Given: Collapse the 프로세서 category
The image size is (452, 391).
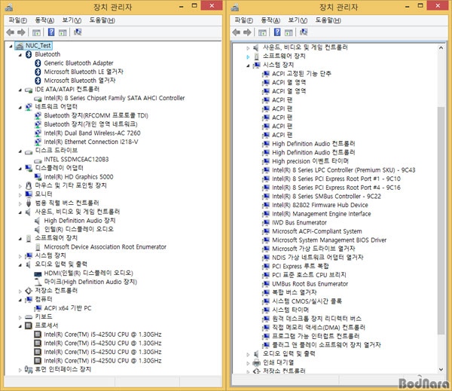Looking at the screenshot, I should coord(20,326).
